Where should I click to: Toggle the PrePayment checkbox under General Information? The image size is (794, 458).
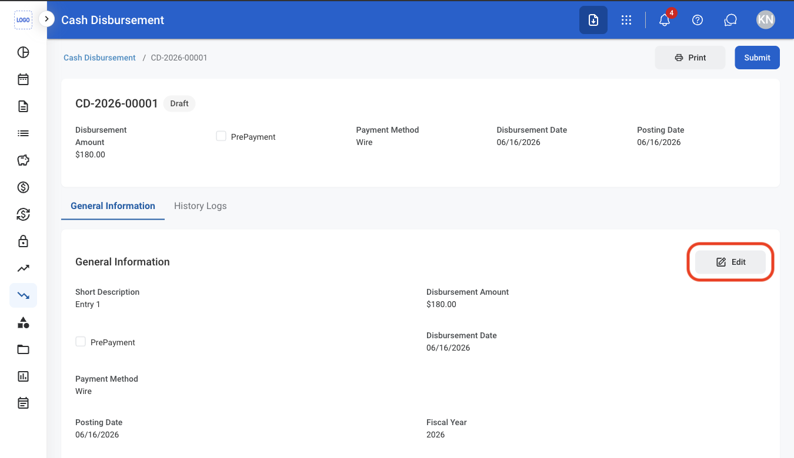tap(81, 342)
